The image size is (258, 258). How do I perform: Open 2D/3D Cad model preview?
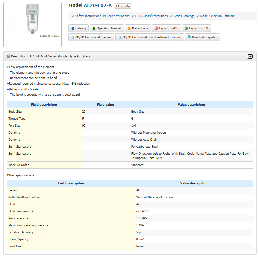[91, 37]
